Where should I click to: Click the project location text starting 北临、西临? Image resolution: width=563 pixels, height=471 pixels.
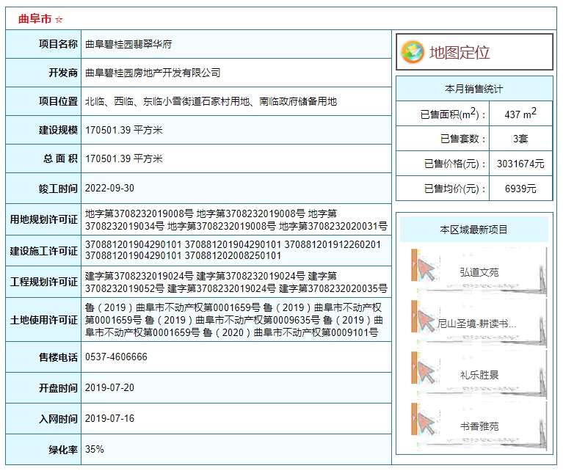[211, 101]
